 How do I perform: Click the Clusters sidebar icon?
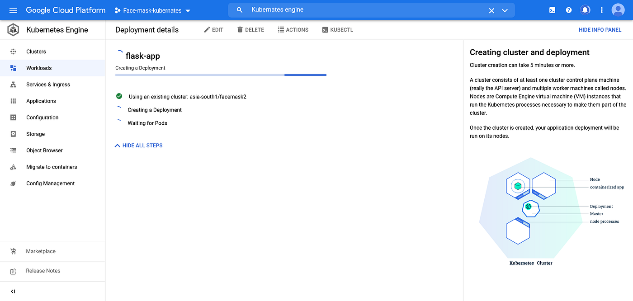[13, 52]
